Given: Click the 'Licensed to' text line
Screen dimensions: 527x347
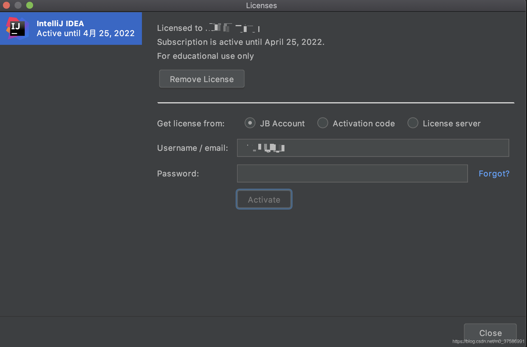Looking at the screenshot, I should click(208, 28).
